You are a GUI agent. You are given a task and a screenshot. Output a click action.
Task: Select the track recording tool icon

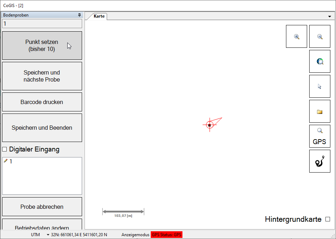pyautogui.click(x=319, y=161)
